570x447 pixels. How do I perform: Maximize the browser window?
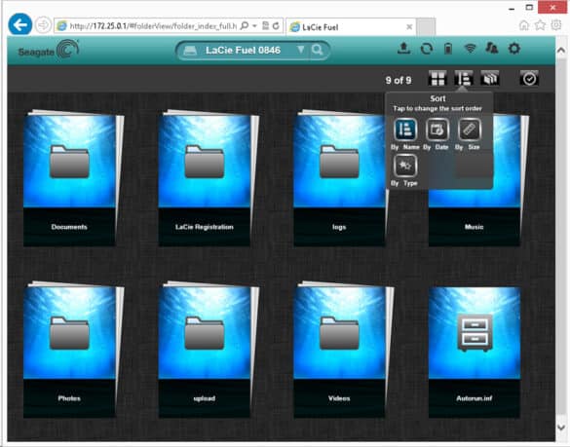tap(529, 7)
